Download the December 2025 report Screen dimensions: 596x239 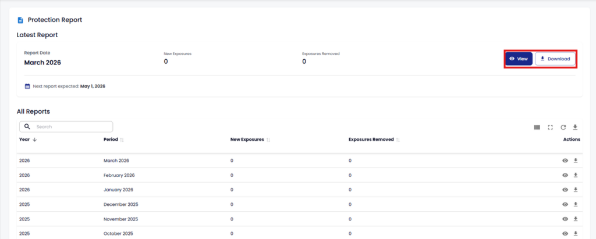coord(576,204)
